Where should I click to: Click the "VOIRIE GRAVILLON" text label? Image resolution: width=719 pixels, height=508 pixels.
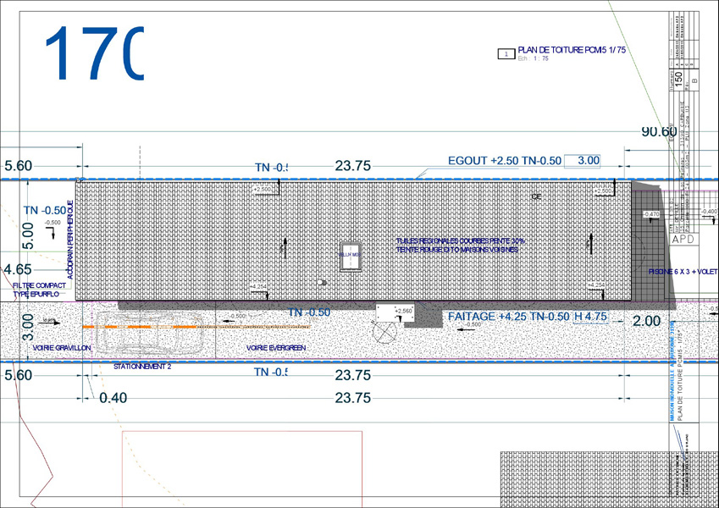coord(62,348)
